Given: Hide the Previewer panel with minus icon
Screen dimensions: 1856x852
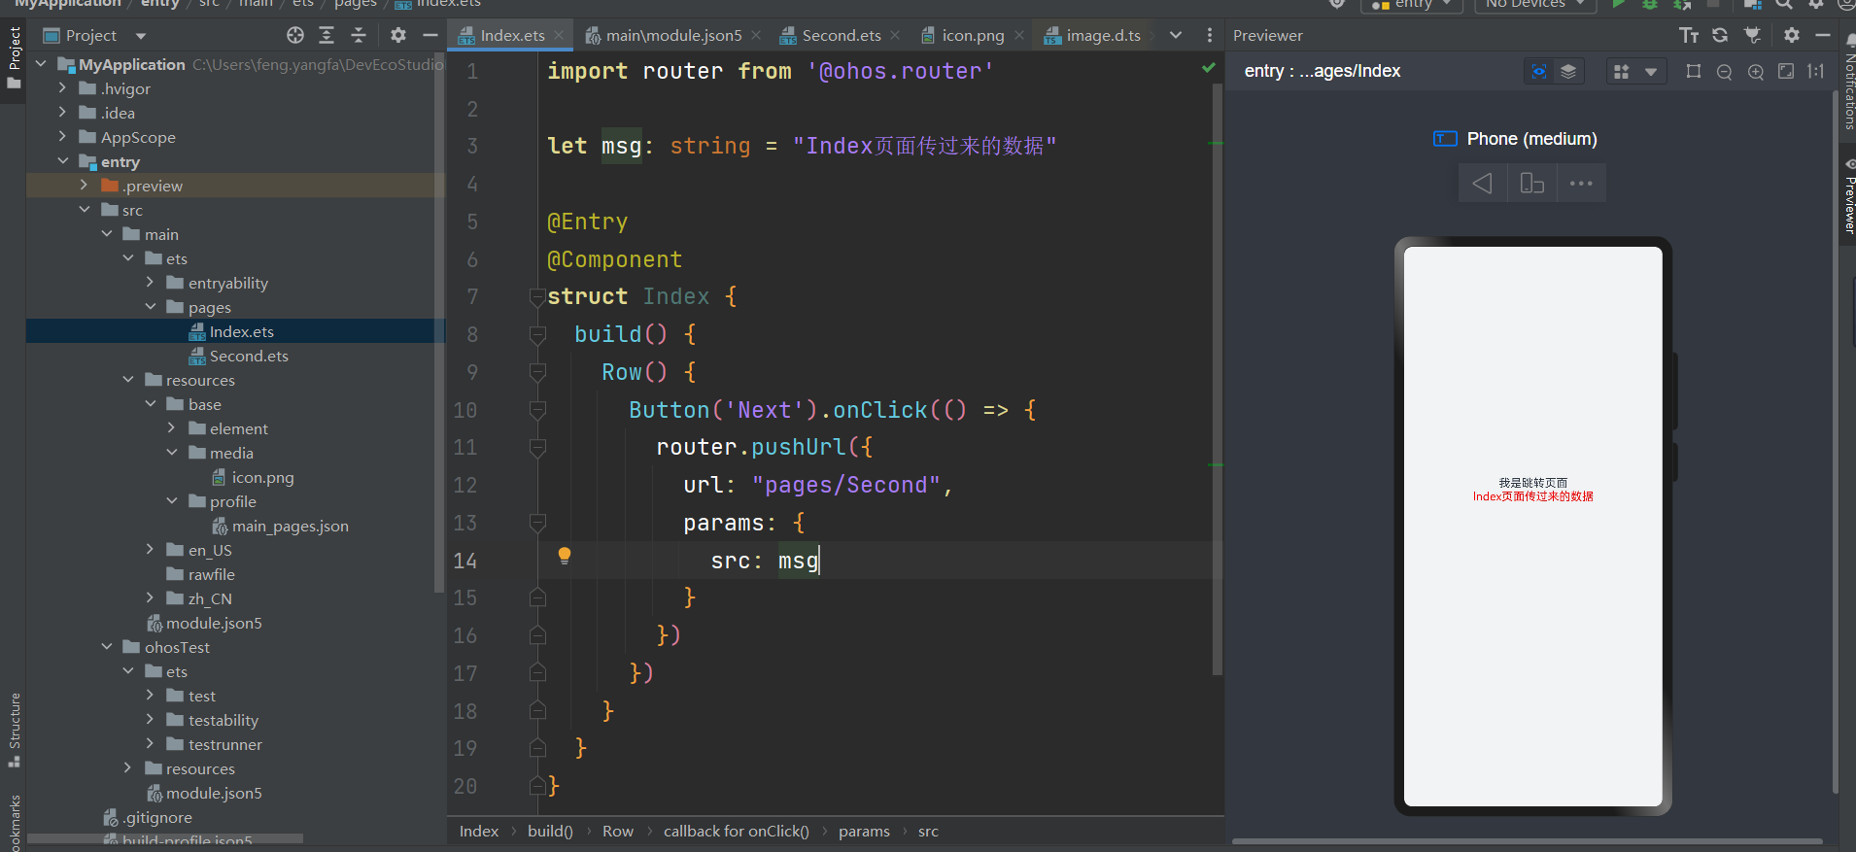Looking at the screenshot, I should [x=1823, y=35].
